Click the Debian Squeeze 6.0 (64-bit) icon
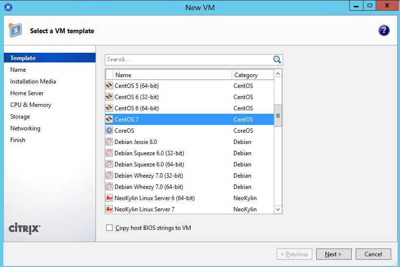This screenshot has height=267, width=400. coord(109,164)
